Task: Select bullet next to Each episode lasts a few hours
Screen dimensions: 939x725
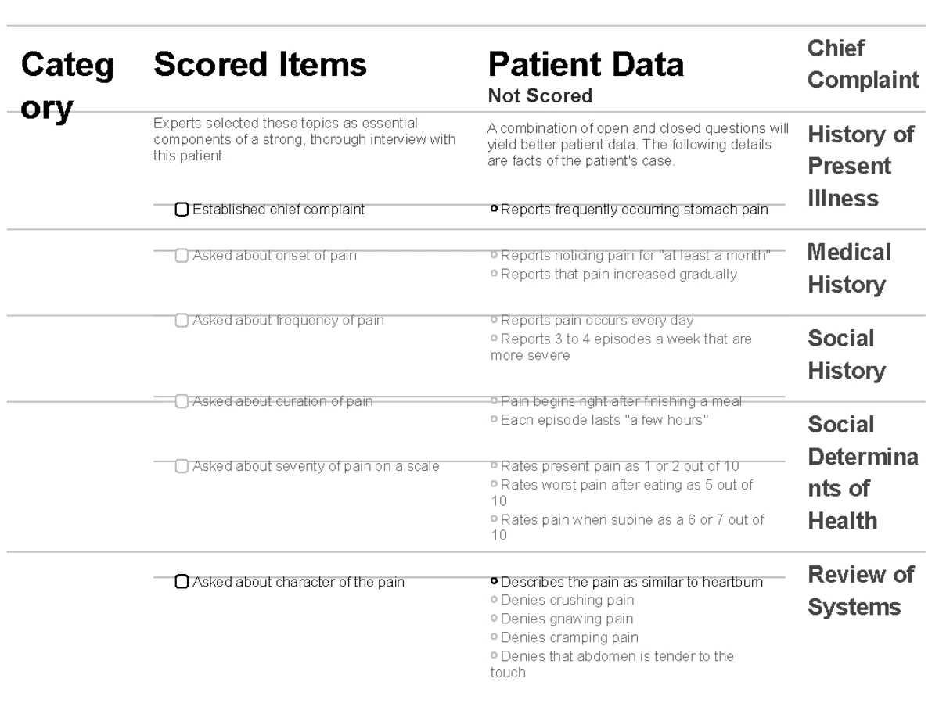Action: [x=494, y=421]
